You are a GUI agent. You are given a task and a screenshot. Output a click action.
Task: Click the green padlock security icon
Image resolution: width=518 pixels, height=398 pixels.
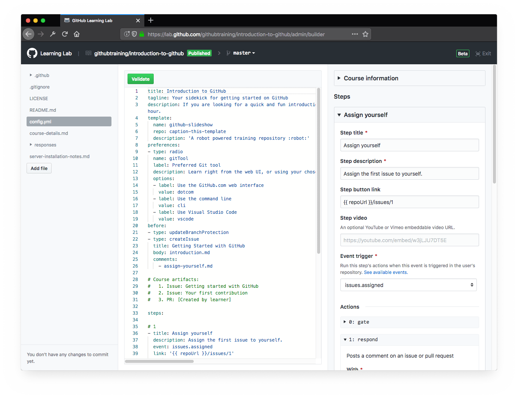142,34
